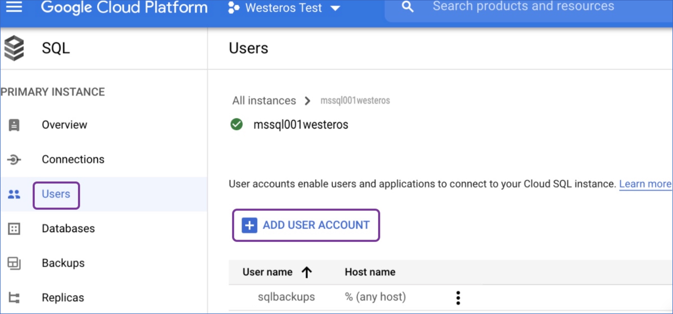The width and height of the screenshot is (673, 314).
Task: Sort by the User name column header
Action: pos(267,272)
